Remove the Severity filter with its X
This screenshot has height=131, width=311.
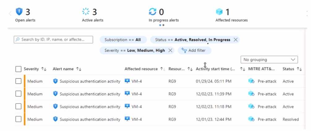170,50
